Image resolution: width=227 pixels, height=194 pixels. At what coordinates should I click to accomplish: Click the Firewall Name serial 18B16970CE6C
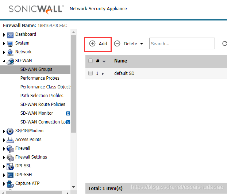pyautogui.click(x=52, y=26)
